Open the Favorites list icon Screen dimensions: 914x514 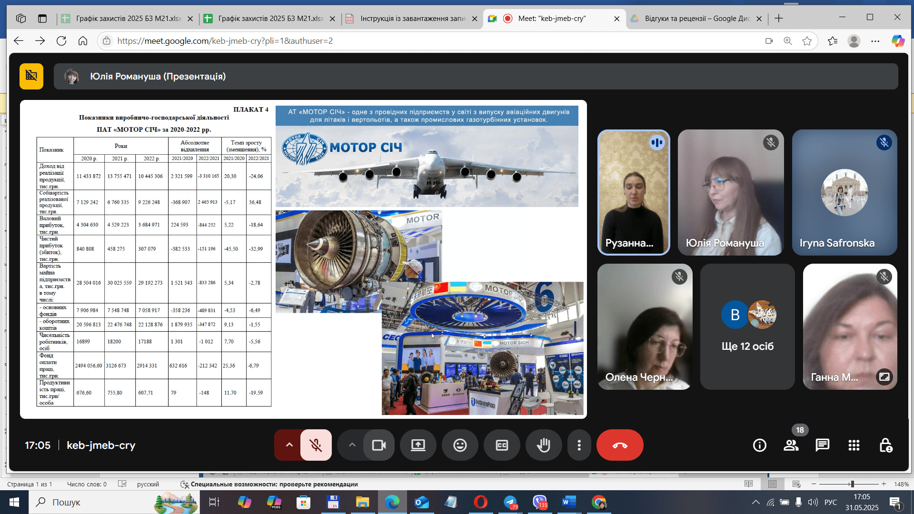pos(833,41)
